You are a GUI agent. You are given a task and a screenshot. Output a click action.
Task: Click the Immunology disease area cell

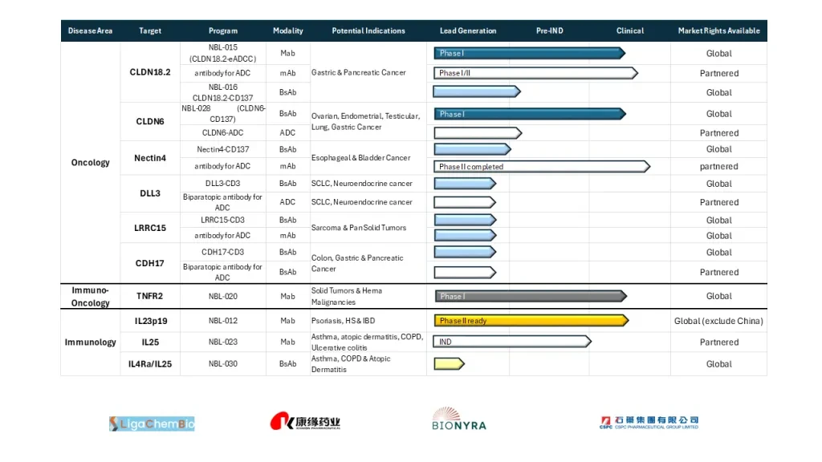[90, 342]
